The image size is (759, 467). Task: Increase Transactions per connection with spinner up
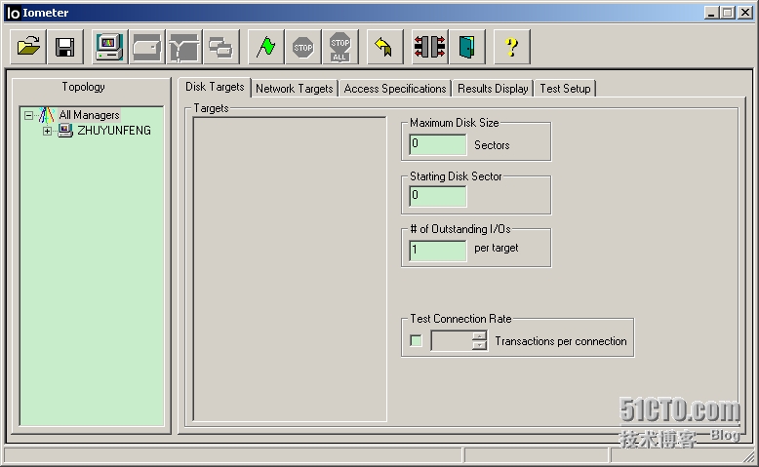(x=480, y=335)
